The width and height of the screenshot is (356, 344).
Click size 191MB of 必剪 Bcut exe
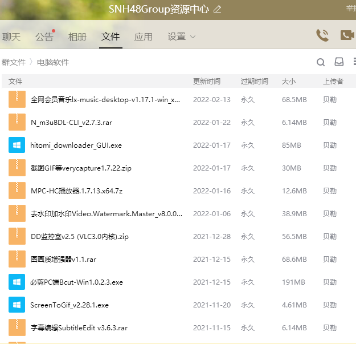pyautogui.click(x=293, y=282)
